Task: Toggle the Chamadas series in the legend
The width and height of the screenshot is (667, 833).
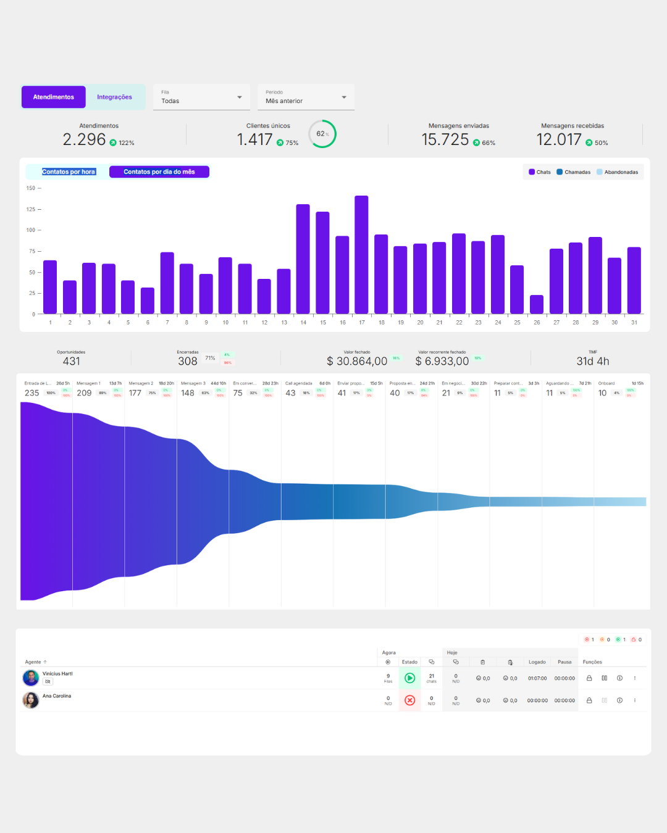Action: 574,172
